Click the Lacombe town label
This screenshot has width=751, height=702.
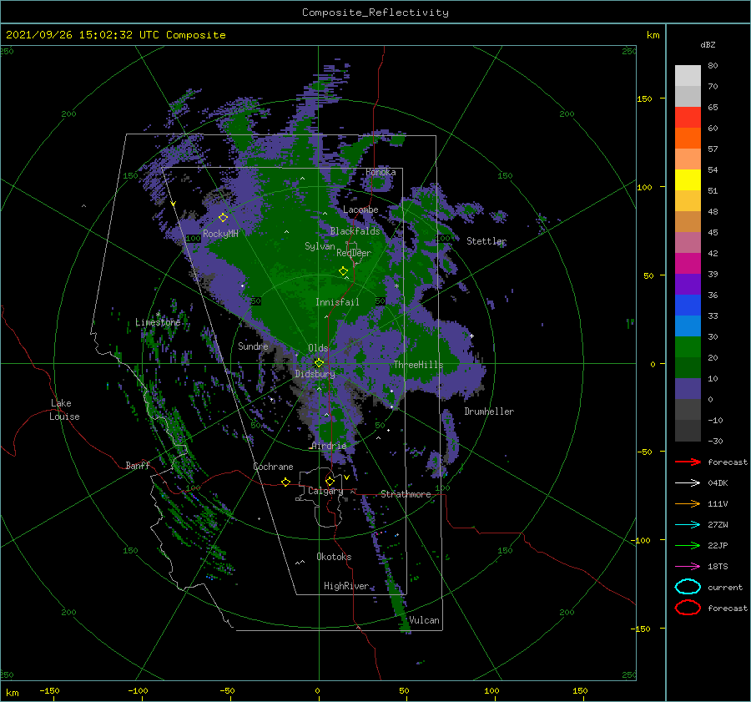pyautogui.click(x=360, y=210)
